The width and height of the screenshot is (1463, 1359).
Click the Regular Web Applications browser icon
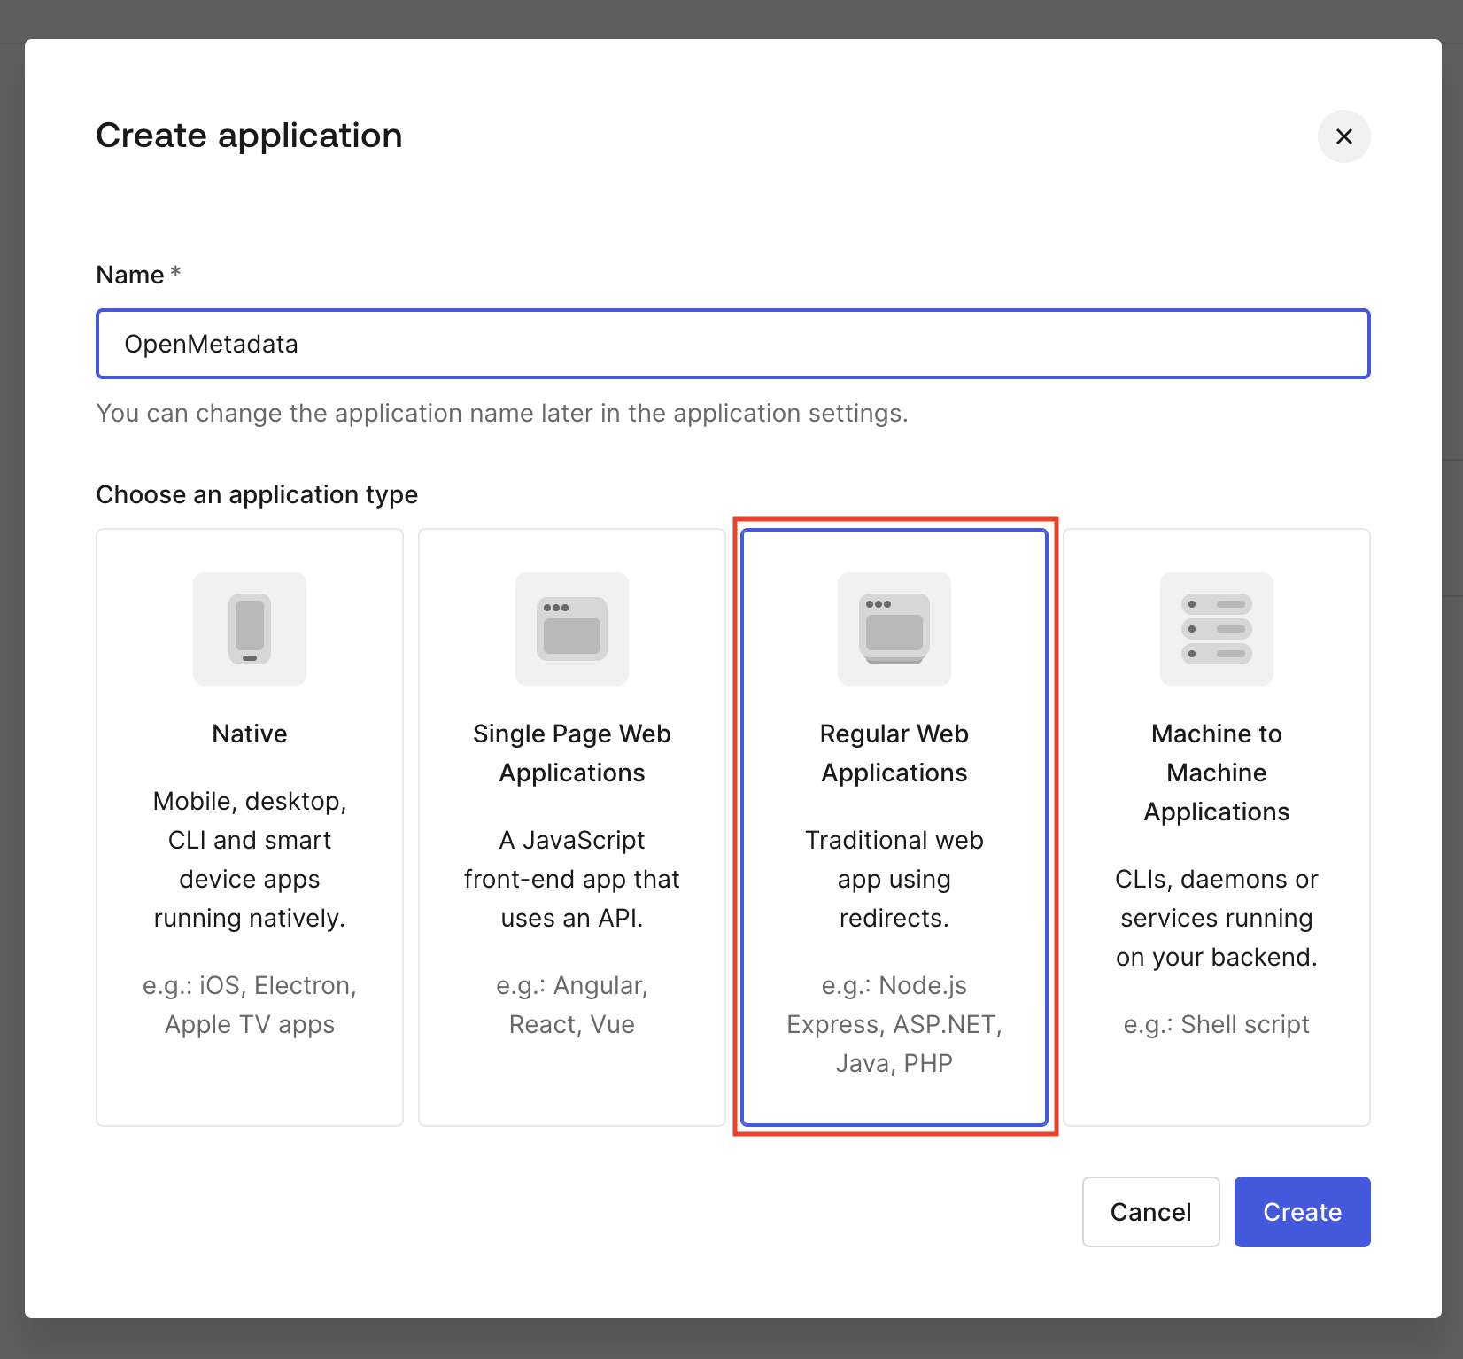(x=894, y=629)
